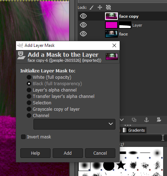Screen dimensions: 167x176
Task: Select the vertical textured splatter brush
Action: click(x=157, y=165)
